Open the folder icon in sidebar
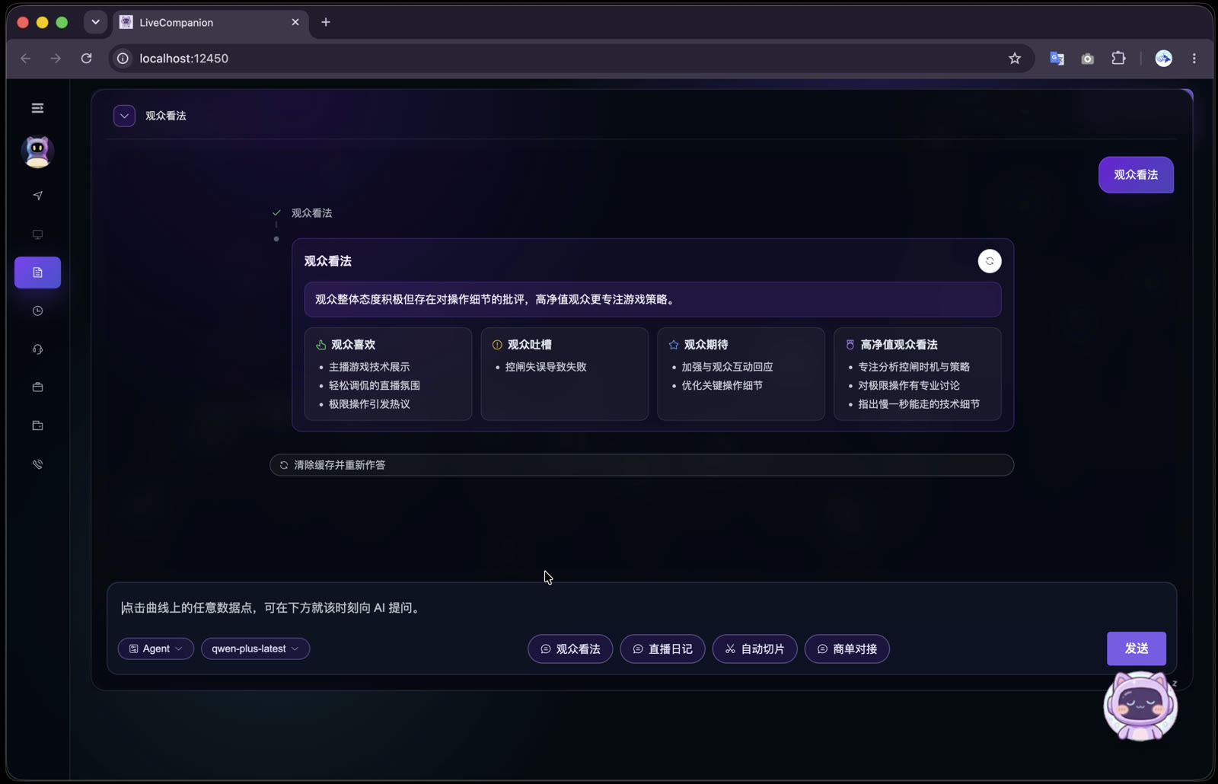 tap(37, 425)
